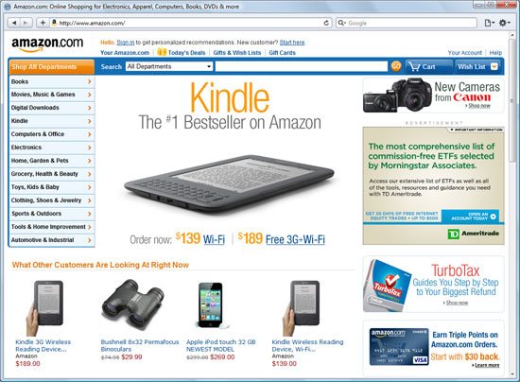Reload the page with the refresh icon
This screenshot has height=382, width=520.
pyautogui.click(x=326, y=23)
